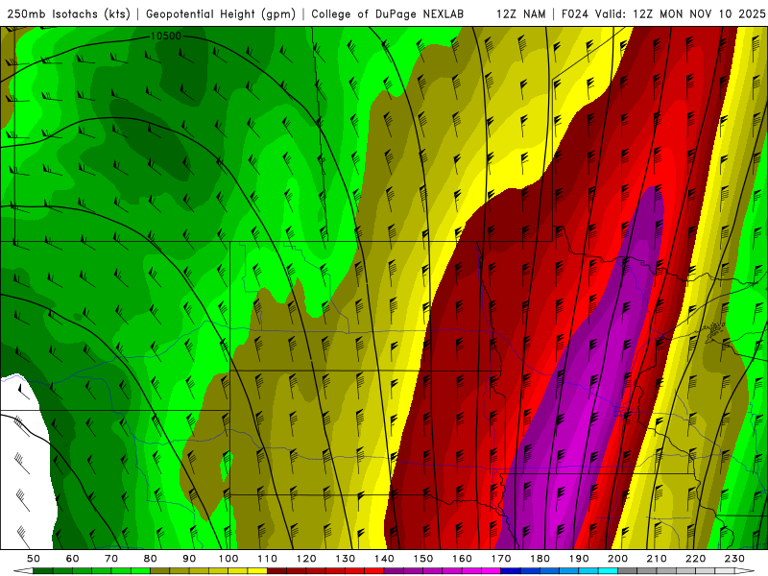Click the 210 legend value
Screen dimensions: 768x576
pyautogui.click(x=657, y=559)
